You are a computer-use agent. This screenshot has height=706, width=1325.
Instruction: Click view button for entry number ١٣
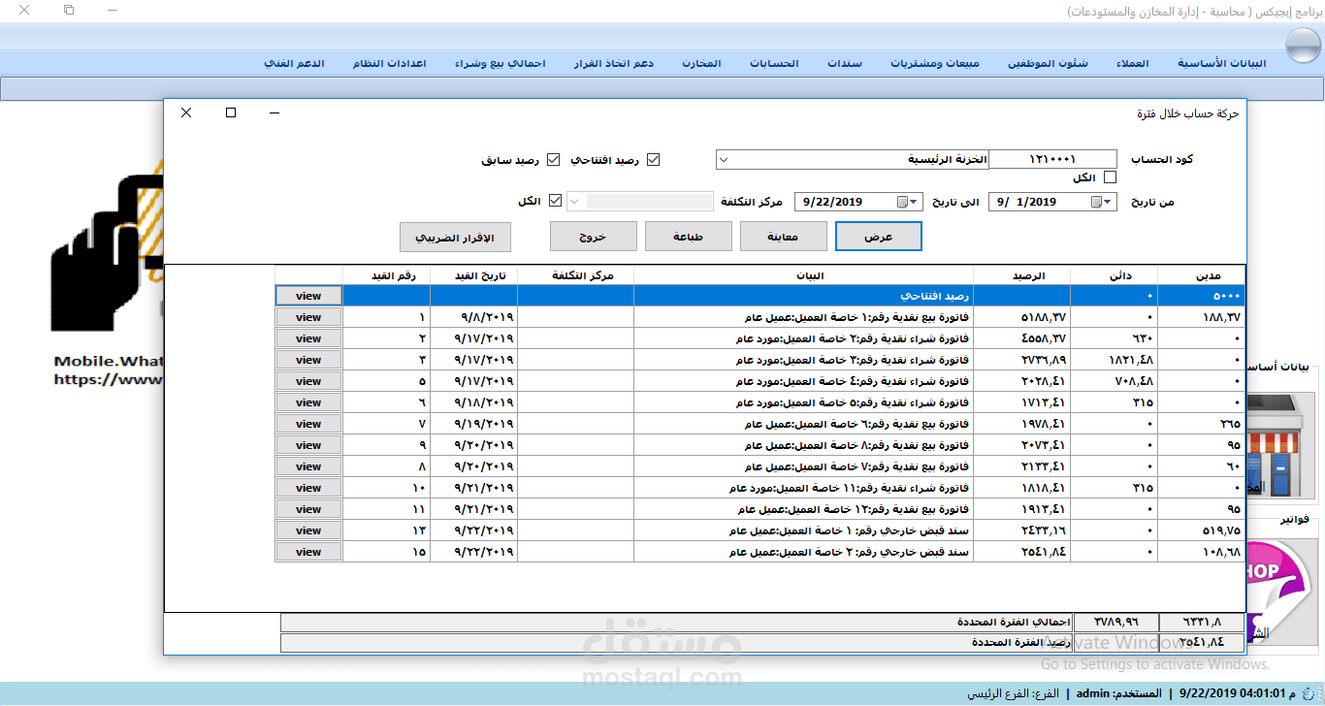[308, 530]
